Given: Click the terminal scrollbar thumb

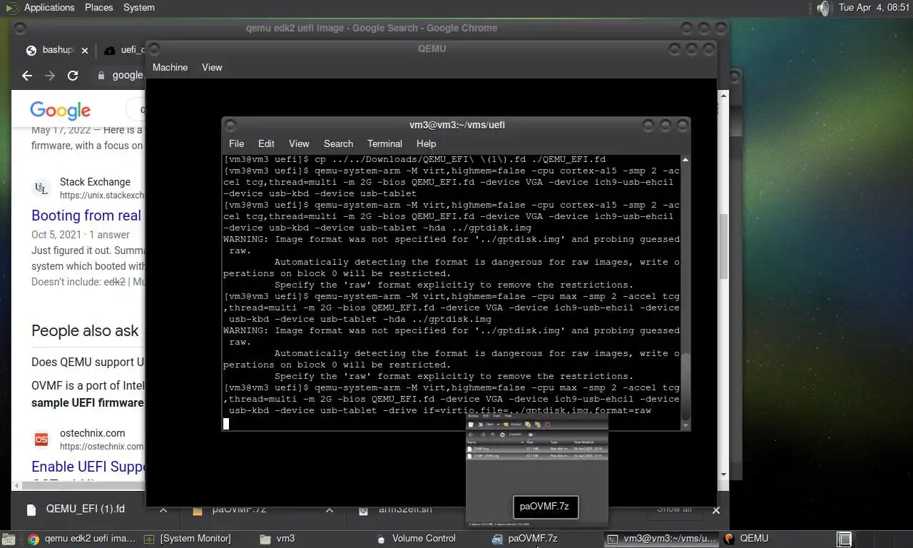Looking at the screenshot, I should pyautogui.click(x=685, y=385).
